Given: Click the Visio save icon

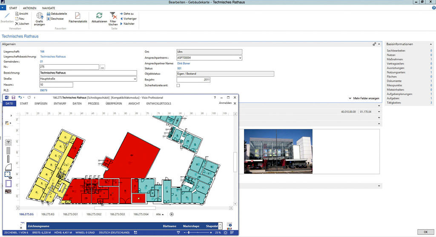Looking at the screenshot, I should pyautogui.click(x=14, y=97).
